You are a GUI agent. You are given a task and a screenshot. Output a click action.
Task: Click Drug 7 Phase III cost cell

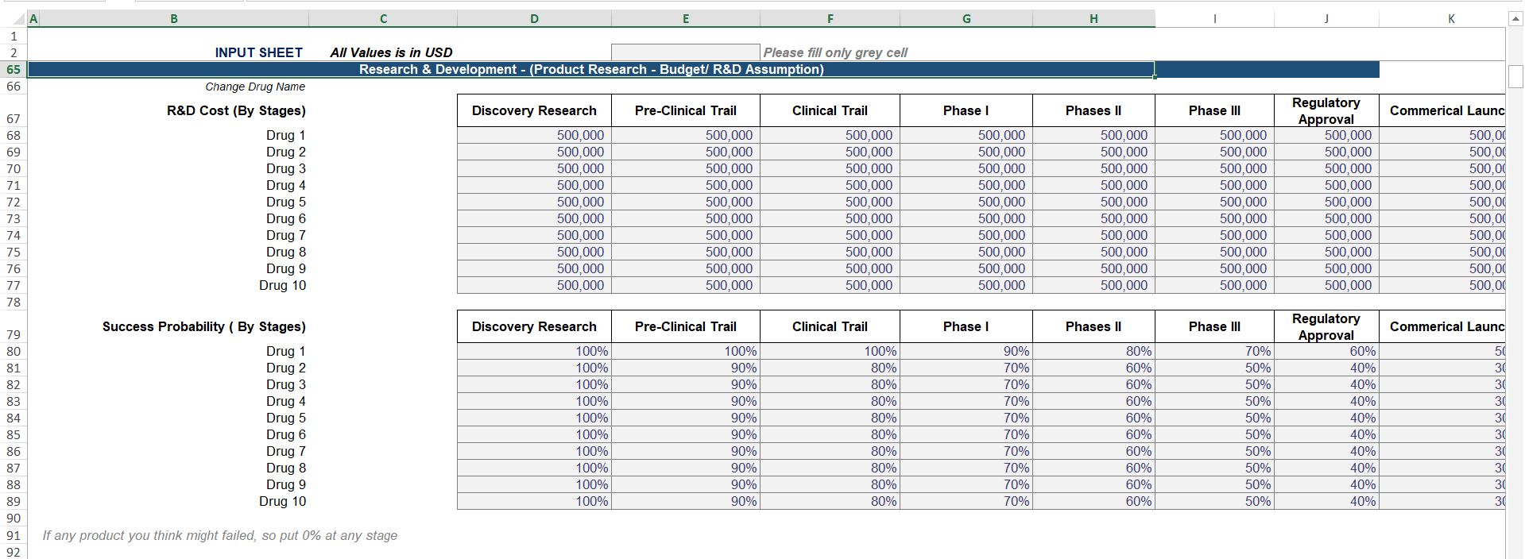pos(1214,235)
